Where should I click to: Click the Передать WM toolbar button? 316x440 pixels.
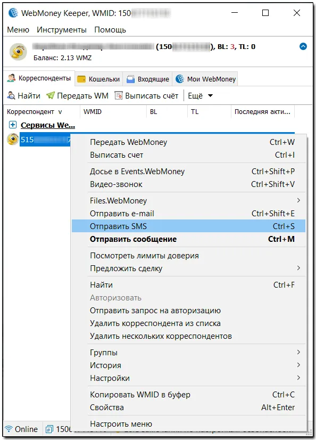[x=77, y=96]
